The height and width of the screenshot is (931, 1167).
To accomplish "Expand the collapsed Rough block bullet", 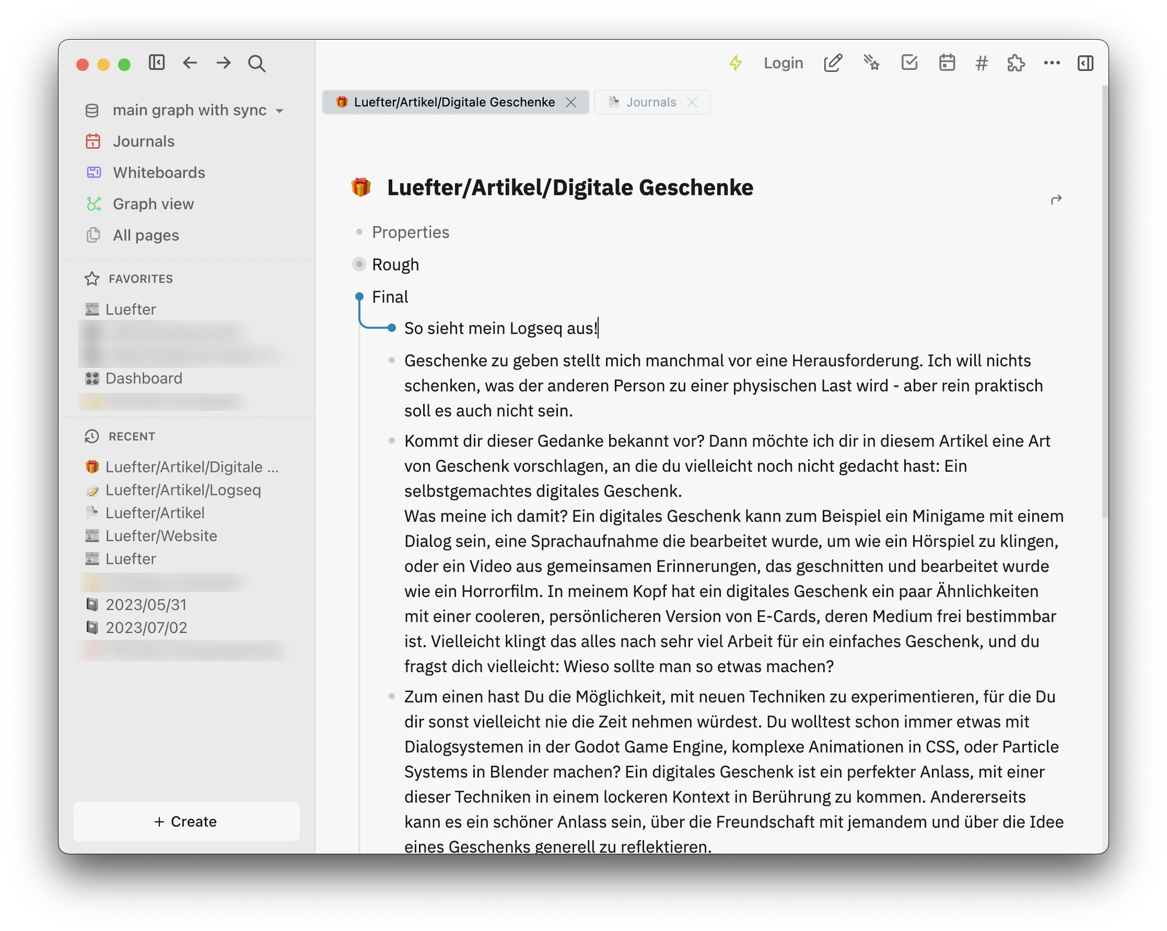I will [359, 265].
